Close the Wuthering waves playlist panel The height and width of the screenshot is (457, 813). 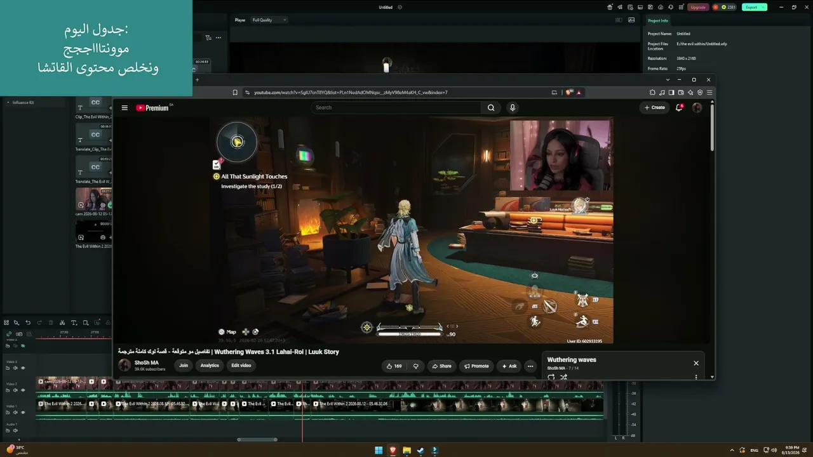pyautogui.click(x=696, y=363)
